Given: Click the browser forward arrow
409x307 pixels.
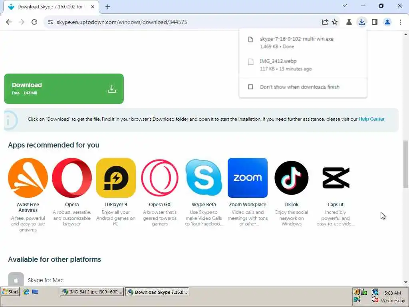Looking at the screenshot, I should click(22, 22).
